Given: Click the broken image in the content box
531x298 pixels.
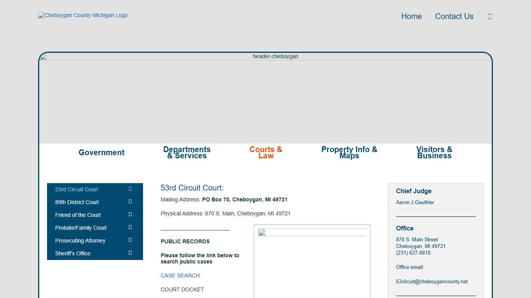Looking at the screenshot, I should coord(262,233).
